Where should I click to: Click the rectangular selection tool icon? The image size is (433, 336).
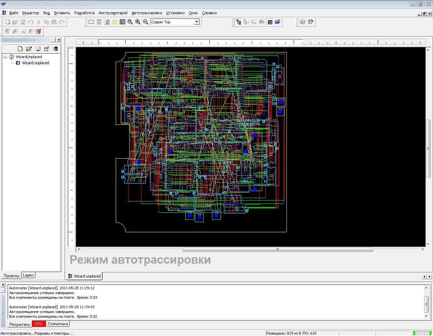pyautogui.click(x=91, y=22)
